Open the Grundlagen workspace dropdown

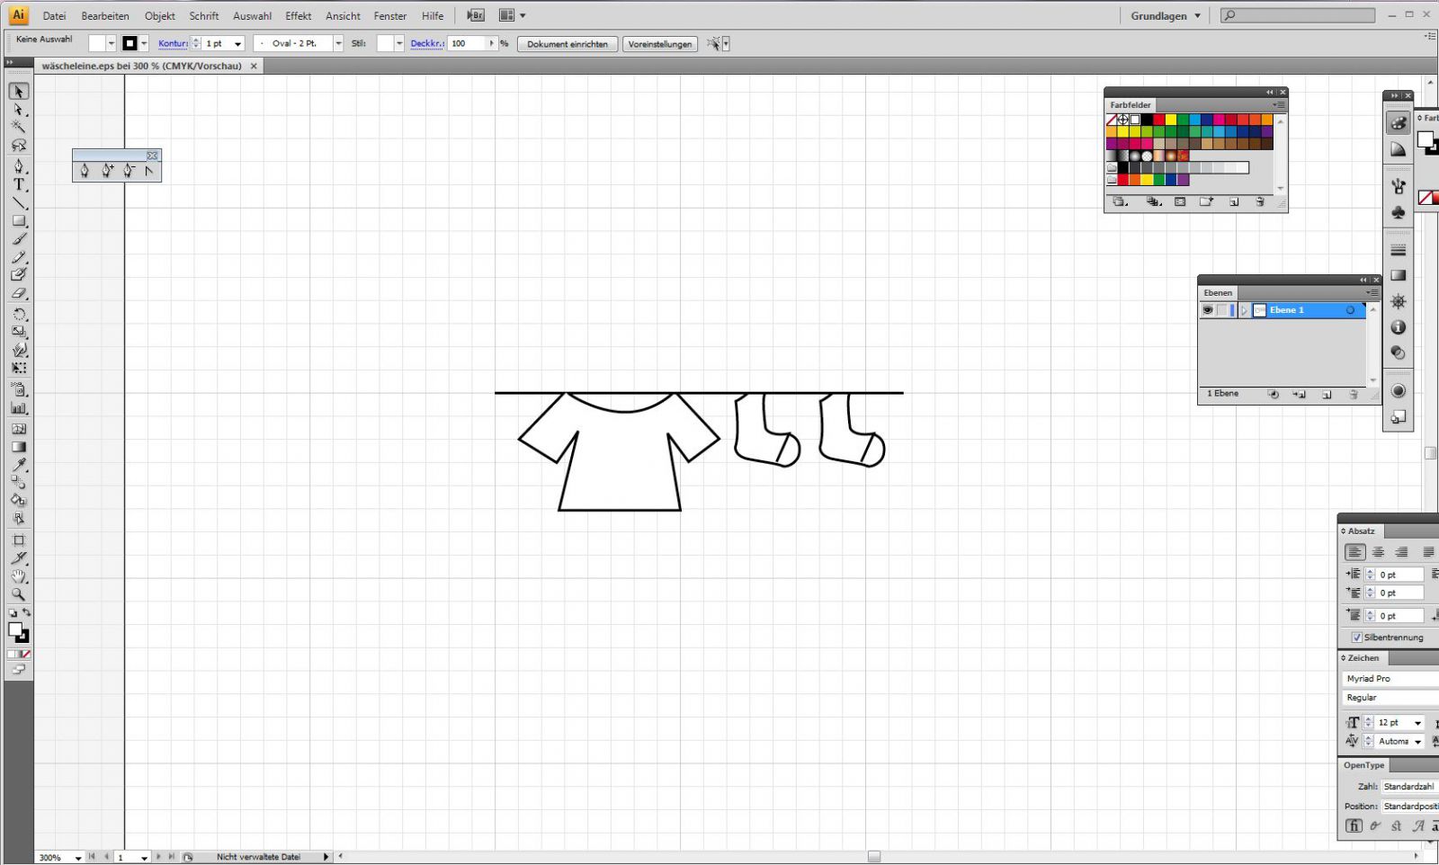1166,16
